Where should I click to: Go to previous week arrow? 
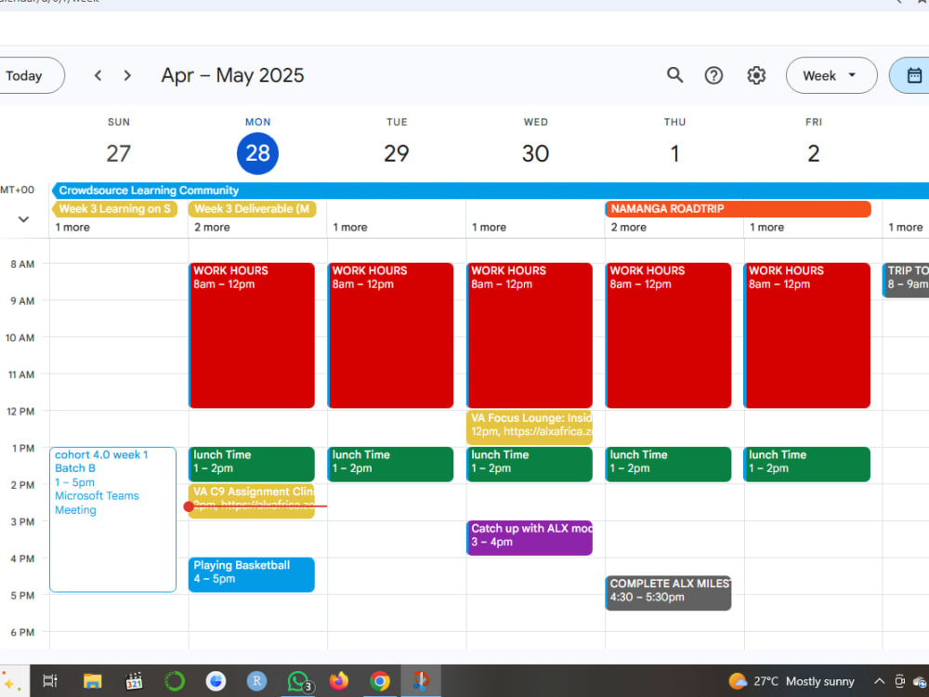tap(98, 75)
